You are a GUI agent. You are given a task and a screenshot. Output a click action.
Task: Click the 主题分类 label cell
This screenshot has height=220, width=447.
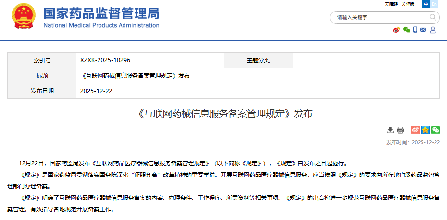258,60
